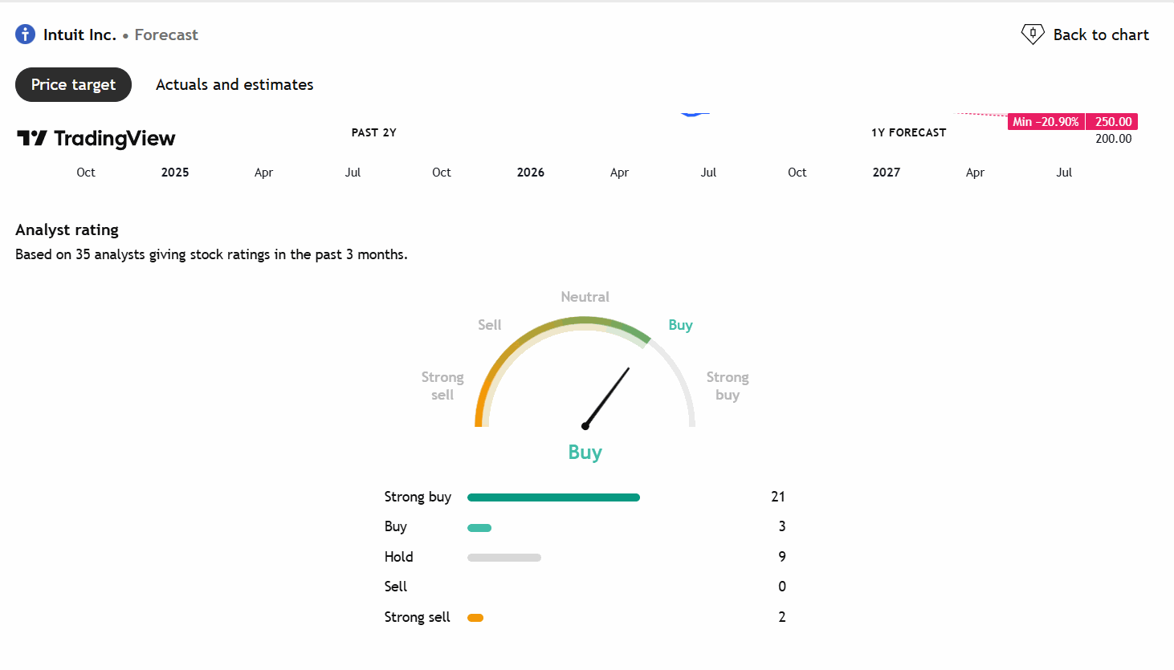Click the Strong buy gauge label

tap(728, 386)
